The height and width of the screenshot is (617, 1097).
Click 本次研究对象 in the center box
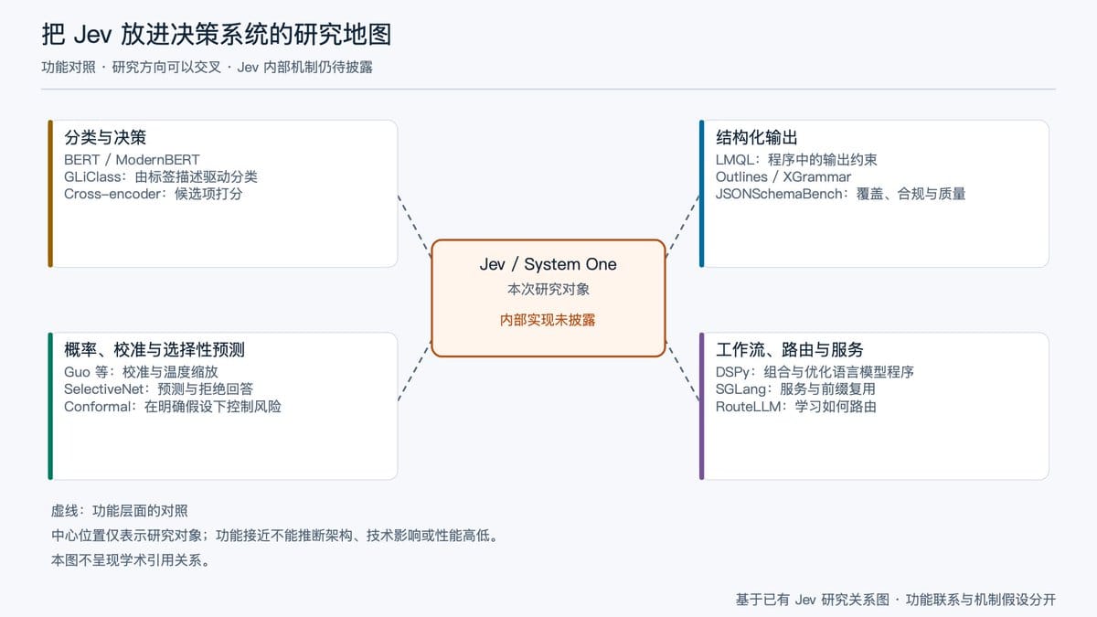coord(548,289)
